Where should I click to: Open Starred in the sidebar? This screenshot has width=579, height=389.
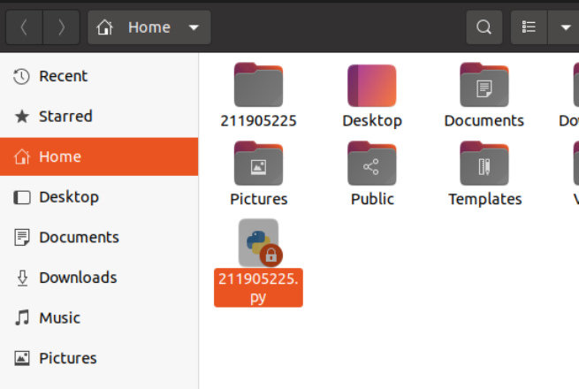(x=65, y=116)
